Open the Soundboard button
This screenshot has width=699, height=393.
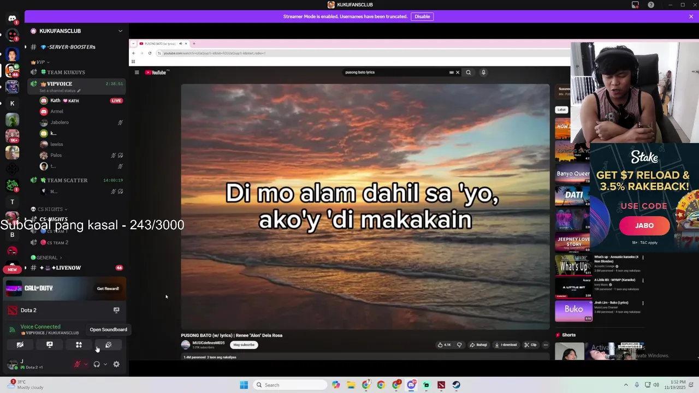pyautogui.click(x=108, y=345)
